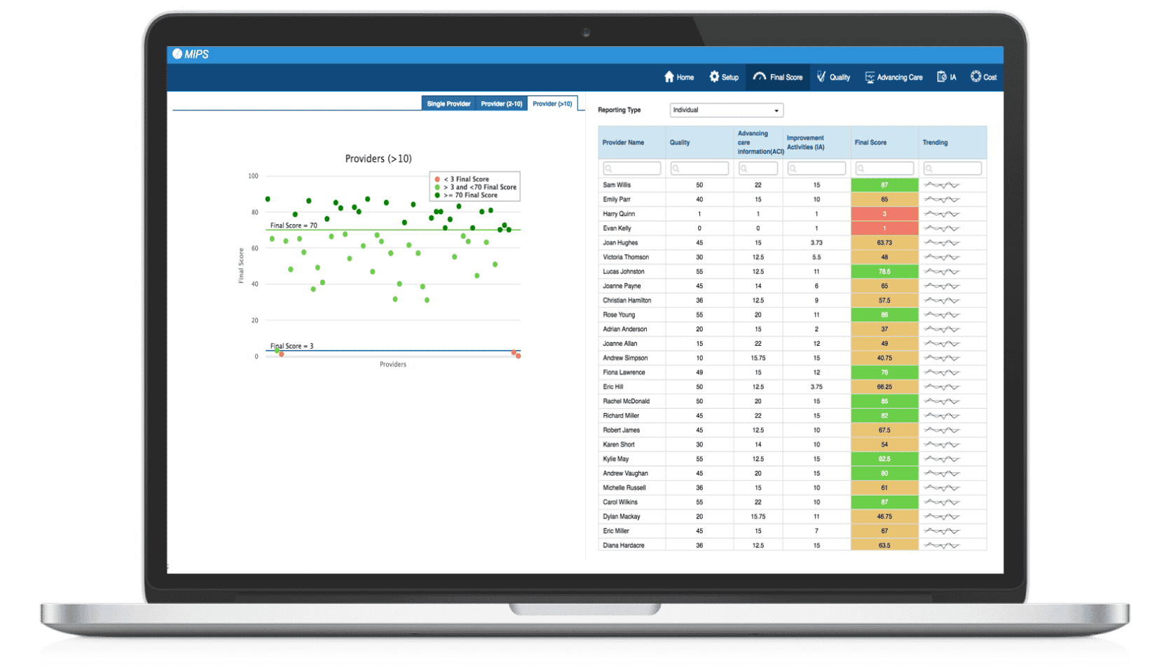Click the Provider Name filter field
1171x672 pixels.
tap(631, 169)
